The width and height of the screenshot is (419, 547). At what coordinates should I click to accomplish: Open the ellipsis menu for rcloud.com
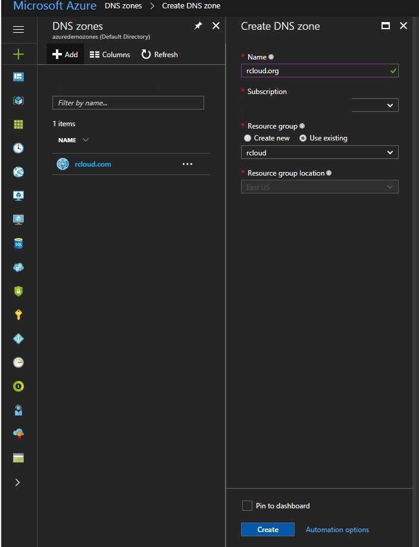187,164
